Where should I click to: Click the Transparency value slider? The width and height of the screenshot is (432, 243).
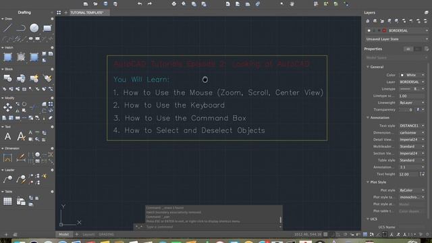(406, 109)
